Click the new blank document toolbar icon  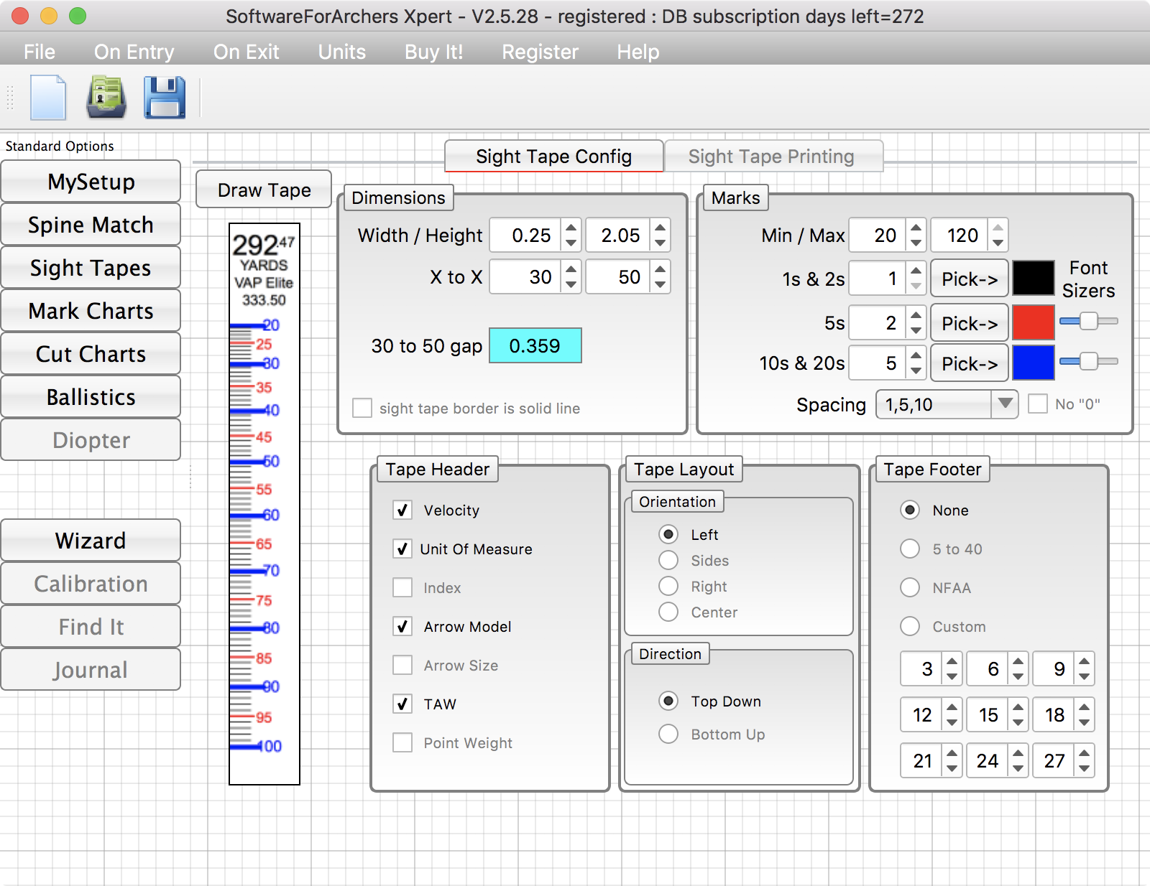(x=48, y=97)
